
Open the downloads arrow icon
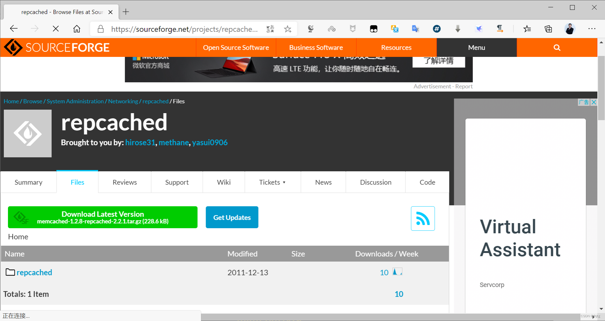(458, 29)
